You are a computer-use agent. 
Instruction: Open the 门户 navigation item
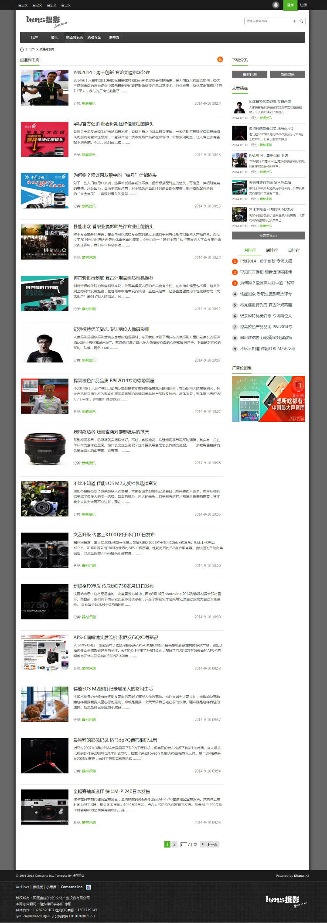click(34, 38)
